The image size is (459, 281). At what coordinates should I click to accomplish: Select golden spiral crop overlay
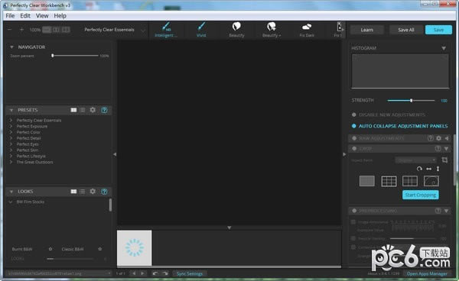[x=431, y=181]
